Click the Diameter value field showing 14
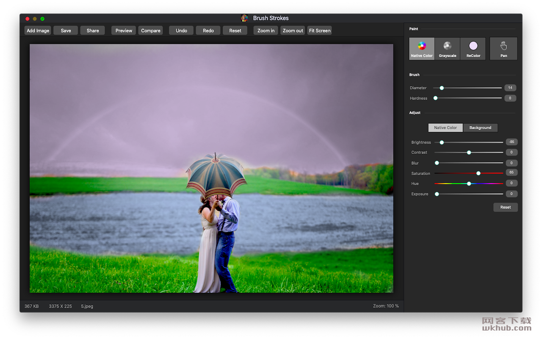 510,88
